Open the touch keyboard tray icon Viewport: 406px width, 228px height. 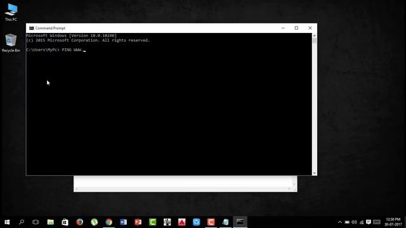(x=377, y=222)
